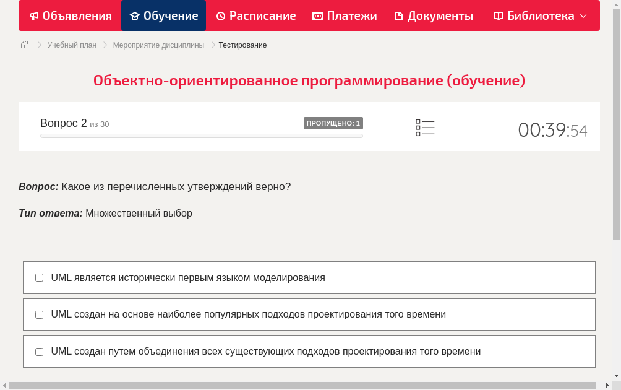Screen dimensions: 621x390
Task: Click the Тестирование breadcrumb entry
Action: pyautogui.click(x=242, y=45)
